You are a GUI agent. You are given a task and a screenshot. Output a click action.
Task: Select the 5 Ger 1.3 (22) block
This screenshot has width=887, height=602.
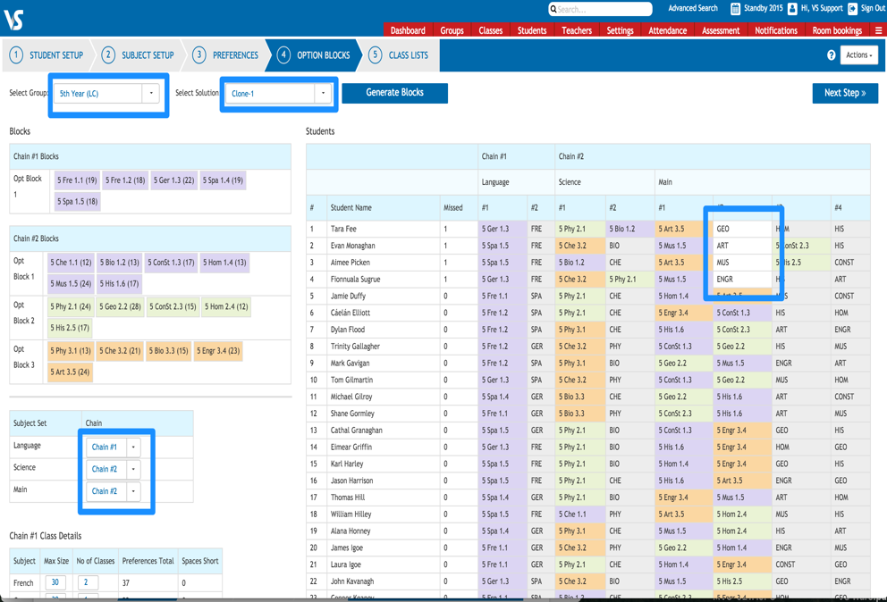(173, 180)
